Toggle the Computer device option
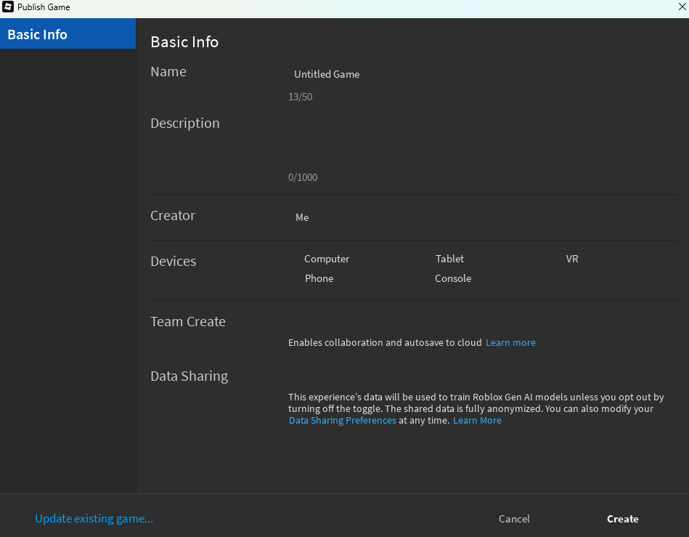689x537 pixels. point(327,259)
